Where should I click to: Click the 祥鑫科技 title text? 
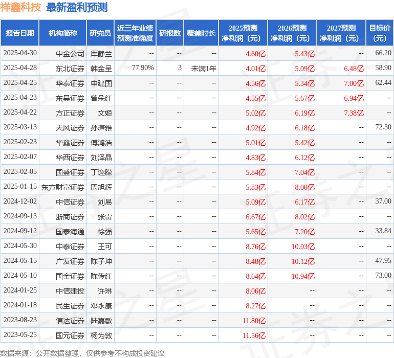20,7
